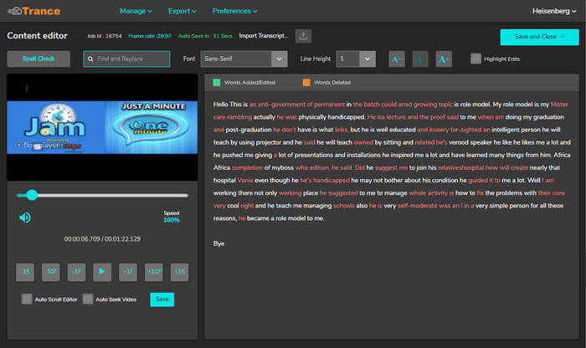586x348 pixels.
Task: Toggle Auto Seek Video checkbox
Action: [88, 299]
